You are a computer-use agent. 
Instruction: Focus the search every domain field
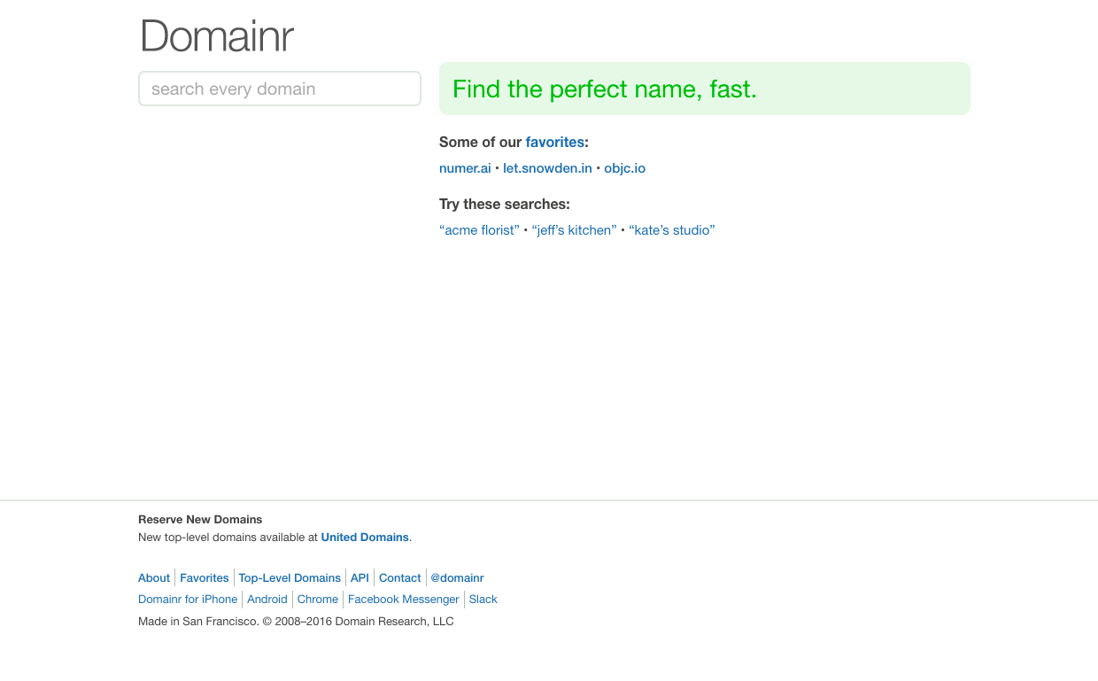279,89
